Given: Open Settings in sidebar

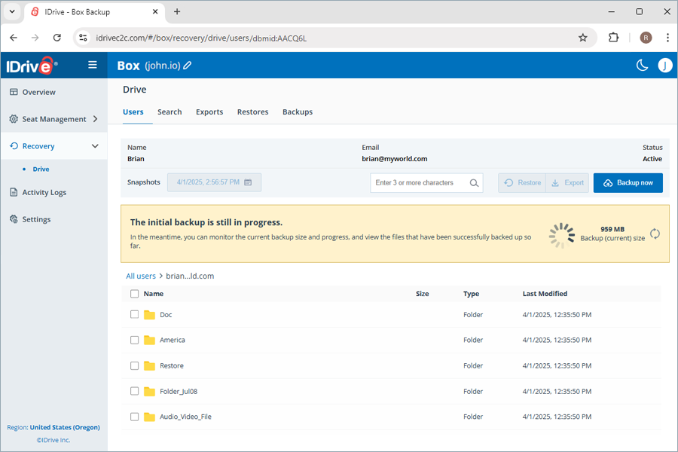Looking at the screenshot, I should pos(36,219).
